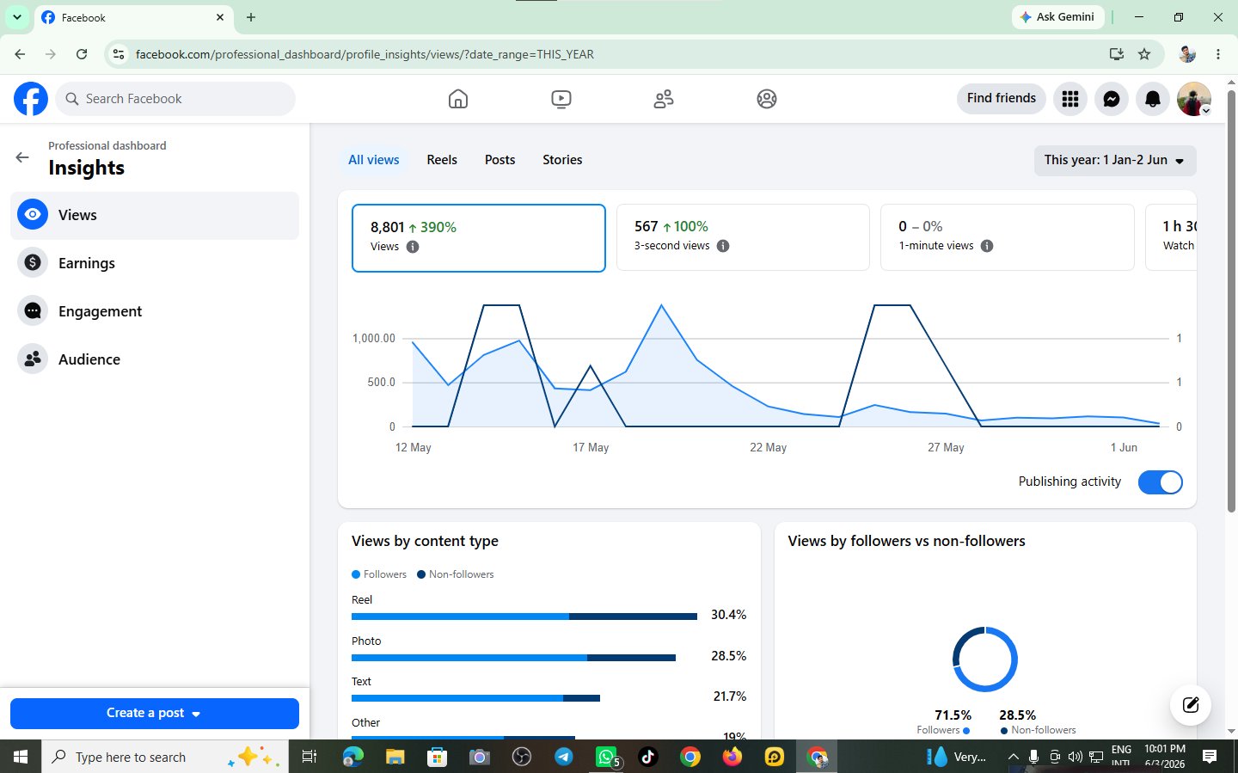The width and height of the screenshot is (1238, 773).
Task: Select the 1-minute views card
Action: (x=1007, y=237)
